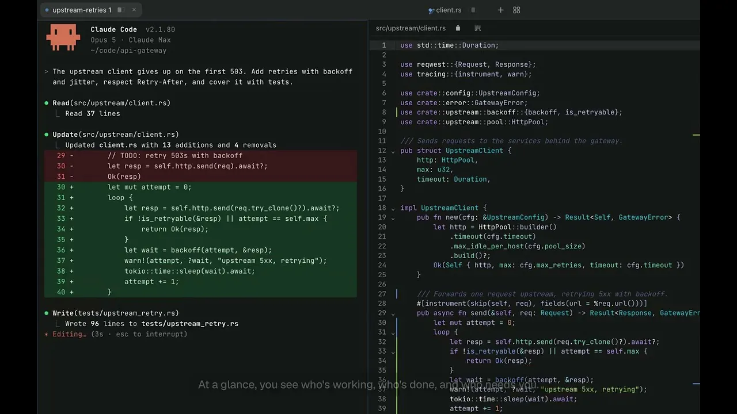
Task: Click the lock icon beside file path
Action: click(458, 28)
